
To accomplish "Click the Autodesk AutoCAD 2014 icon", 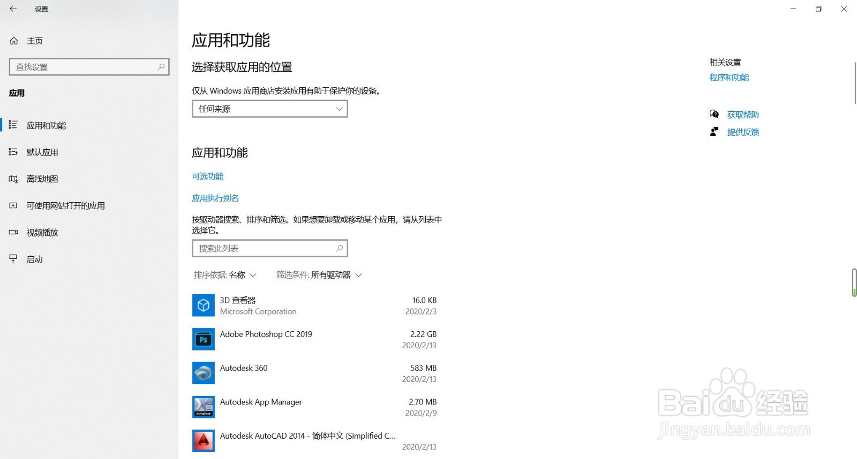I will tap(204, 441).
